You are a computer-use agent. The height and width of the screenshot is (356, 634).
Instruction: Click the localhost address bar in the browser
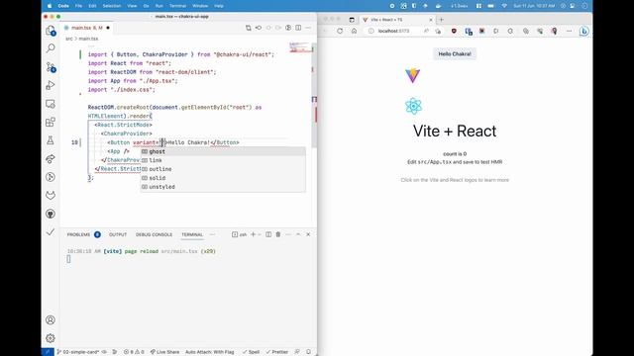tap(394, 31)
